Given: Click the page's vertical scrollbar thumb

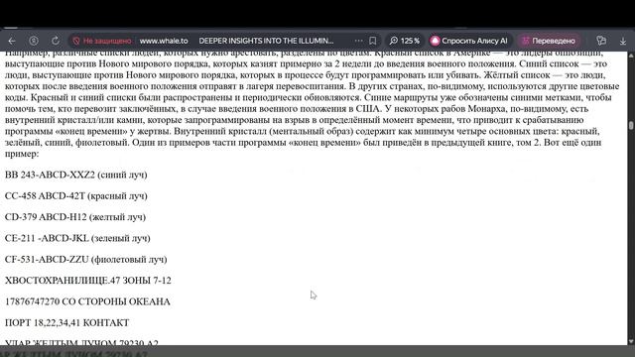Looking at the screenshot, I should [x=631, y=126].
